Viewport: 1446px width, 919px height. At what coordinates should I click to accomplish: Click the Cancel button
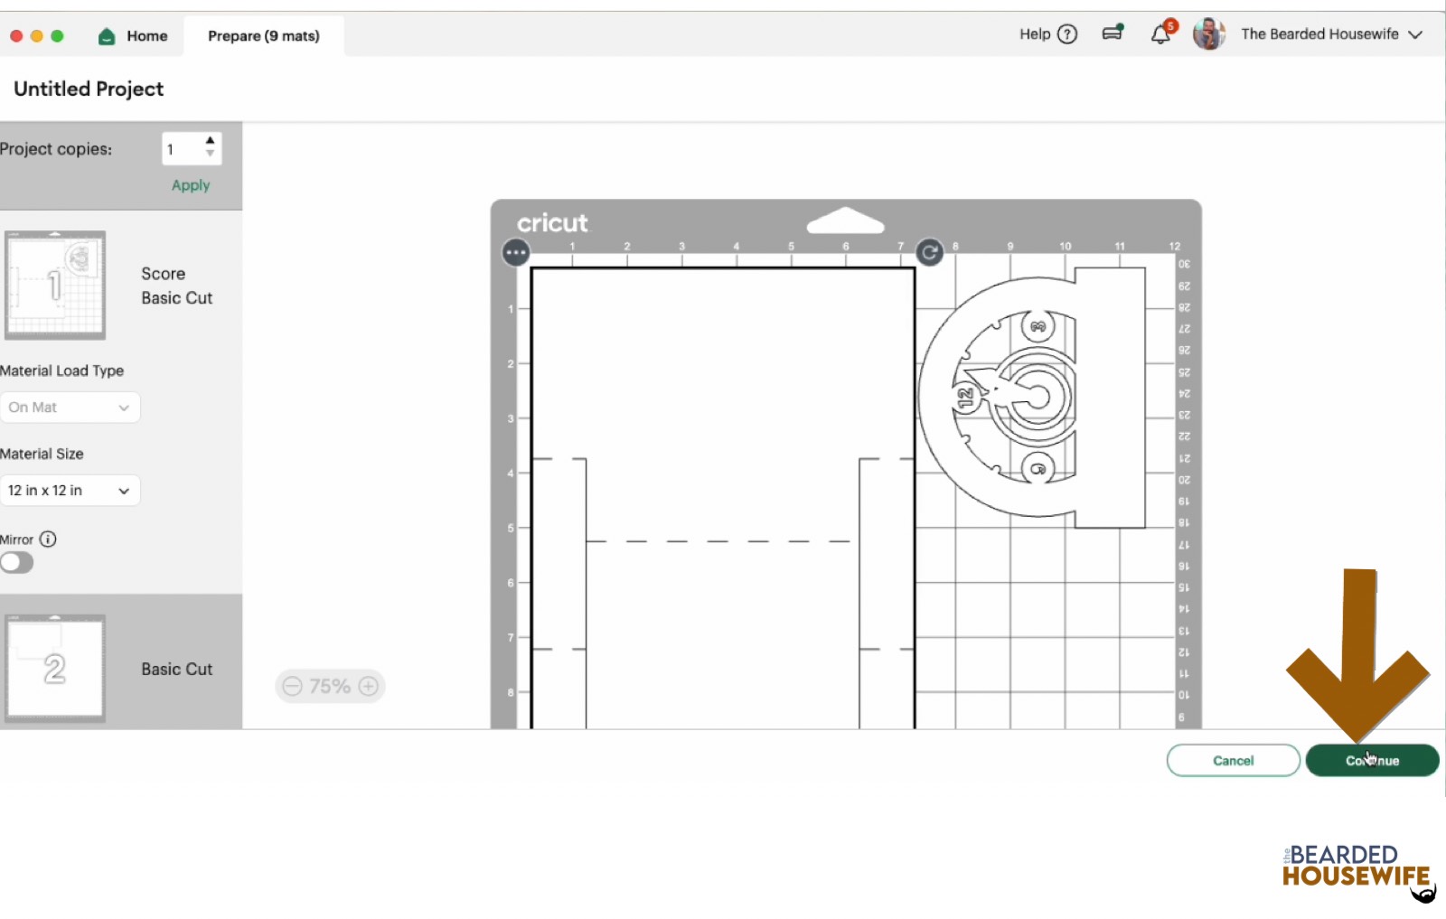[1233, 761]
